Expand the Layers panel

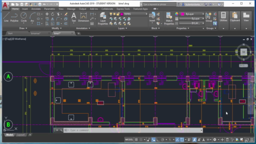click(122, 28)
